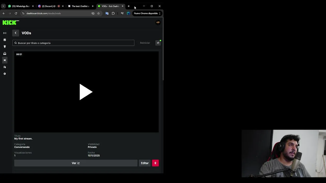This screenshot has height=183, width=326.
Task: Open the Google Translate extension icon
Action: [107, 13]
